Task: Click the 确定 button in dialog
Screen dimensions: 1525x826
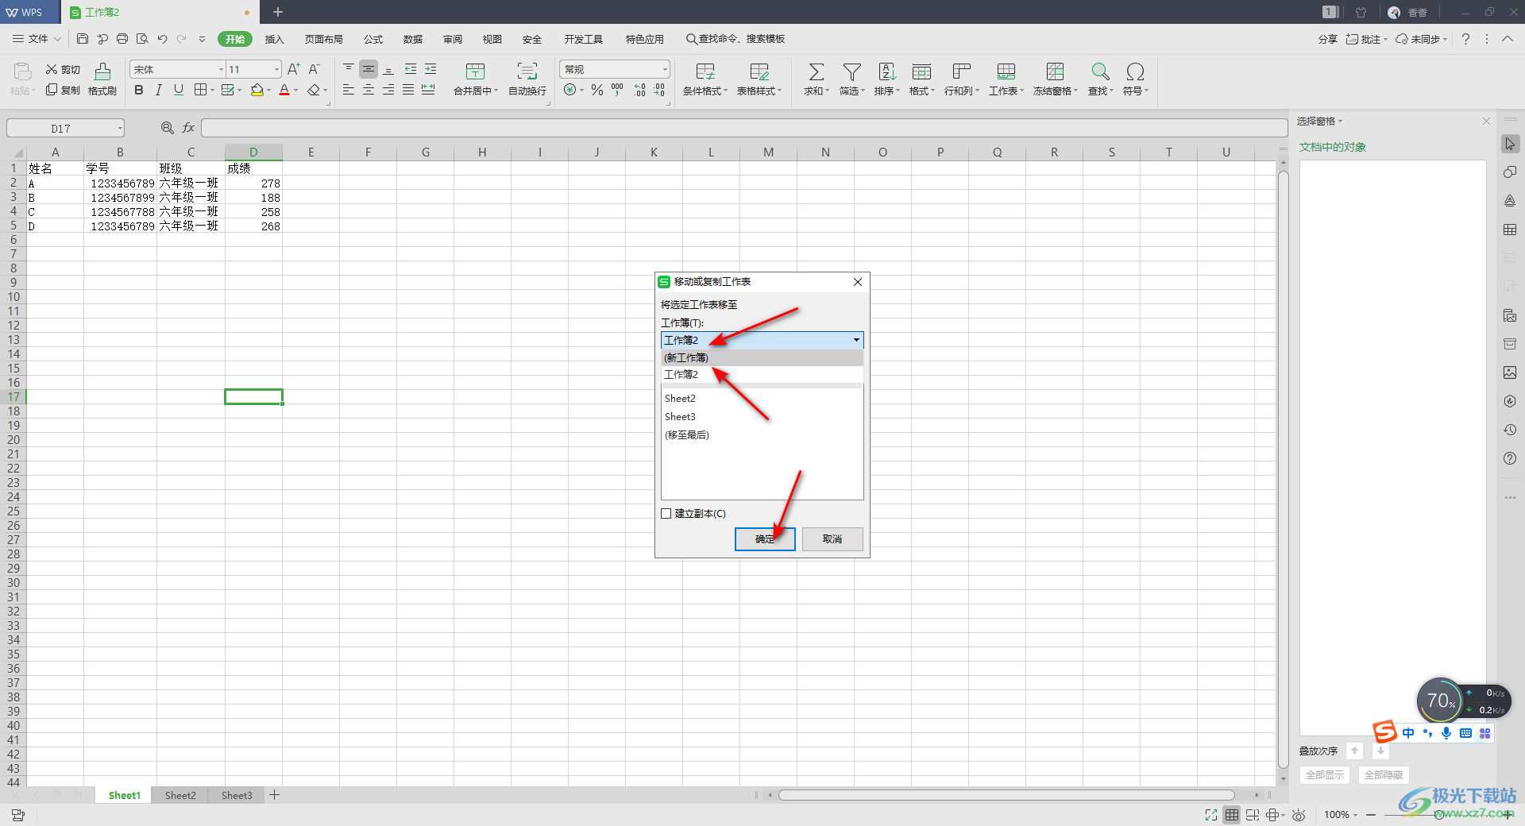Action: pos(765,538)
